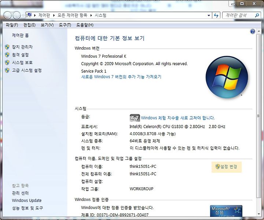The image size is (264, 220).
Task: Click the computer icon in address bar
Action: coord(29,15)
